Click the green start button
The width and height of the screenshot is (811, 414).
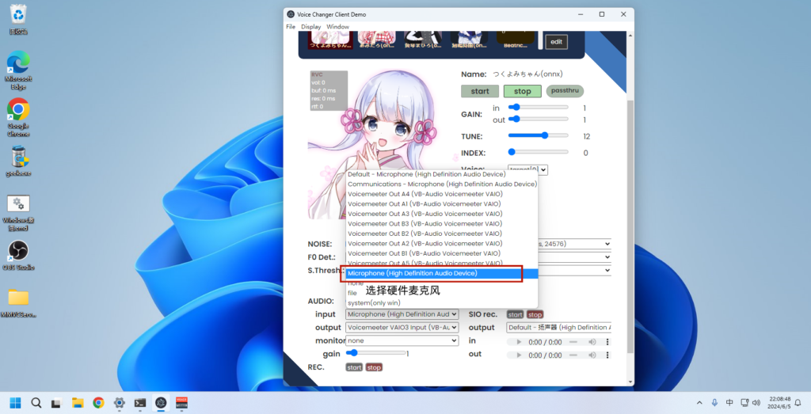[480, 91]
